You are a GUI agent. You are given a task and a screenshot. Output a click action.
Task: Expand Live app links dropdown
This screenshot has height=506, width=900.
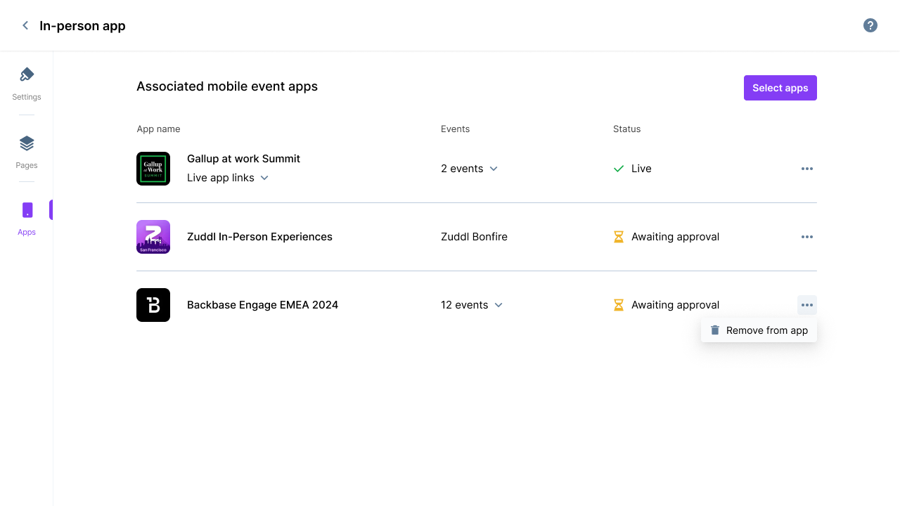228,178
